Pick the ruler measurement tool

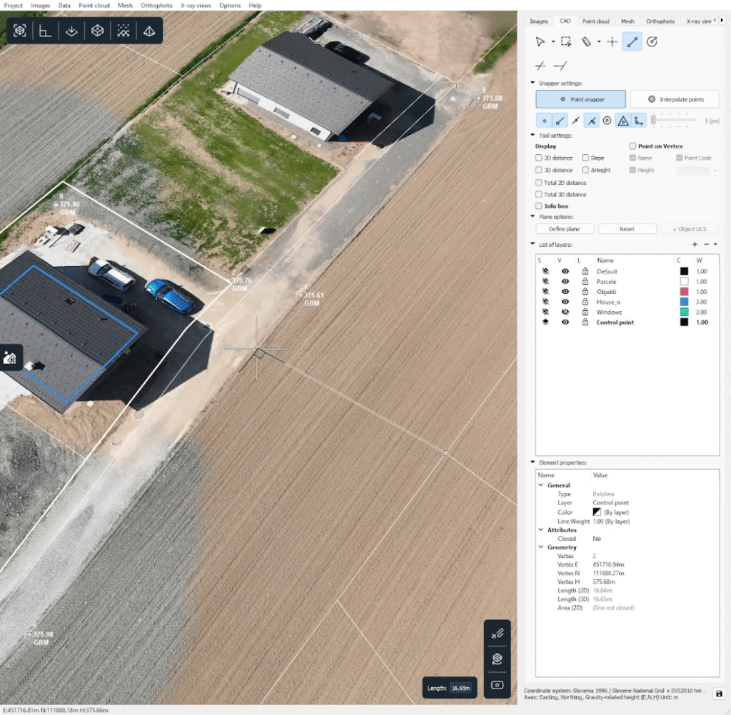(585, 42)
